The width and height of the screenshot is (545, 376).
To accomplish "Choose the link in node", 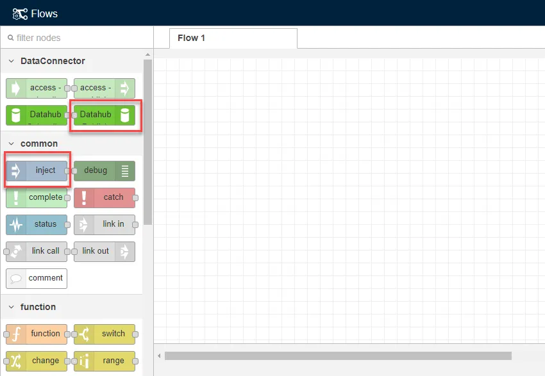I will (105, 224).
